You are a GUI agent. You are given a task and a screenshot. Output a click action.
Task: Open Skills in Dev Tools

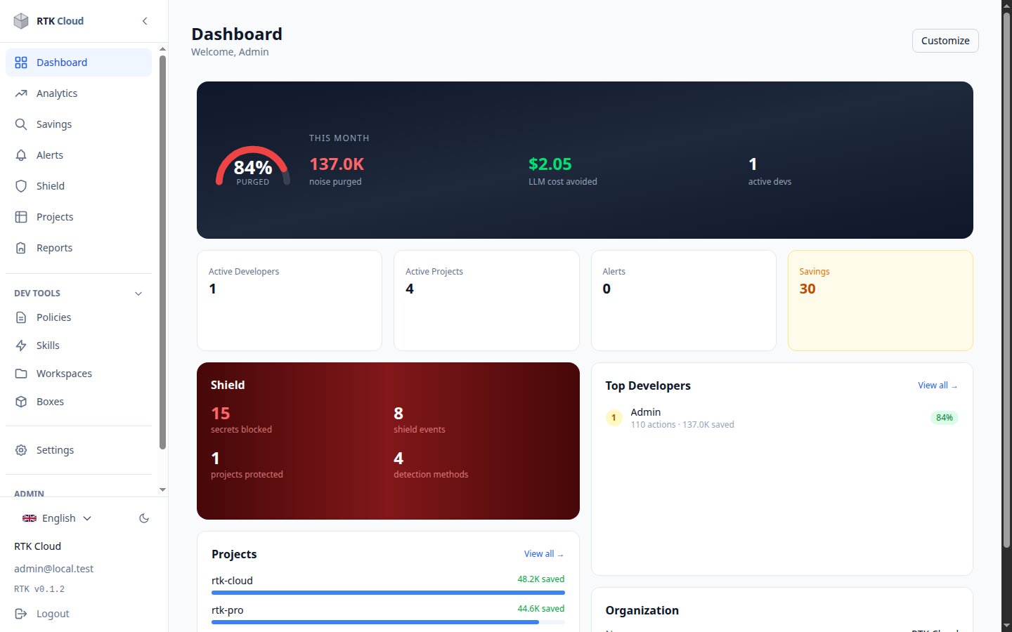click(x=79, y=345)
